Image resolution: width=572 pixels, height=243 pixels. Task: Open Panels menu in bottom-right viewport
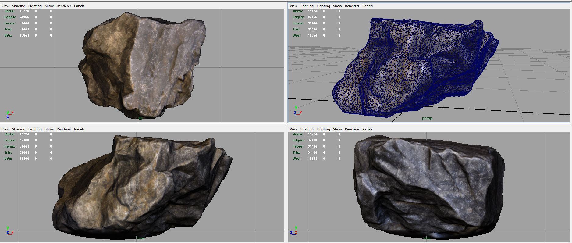click(x=368, y=129)
